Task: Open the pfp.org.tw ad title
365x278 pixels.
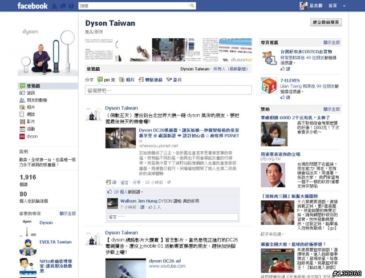Action: click(x=280, y=154)
